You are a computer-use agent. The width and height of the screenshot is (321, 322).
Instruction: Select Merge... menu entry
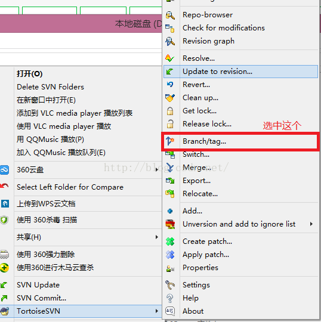(x=197, y=168)
